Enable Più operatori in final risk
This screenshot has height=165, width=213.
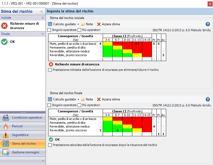80,105
